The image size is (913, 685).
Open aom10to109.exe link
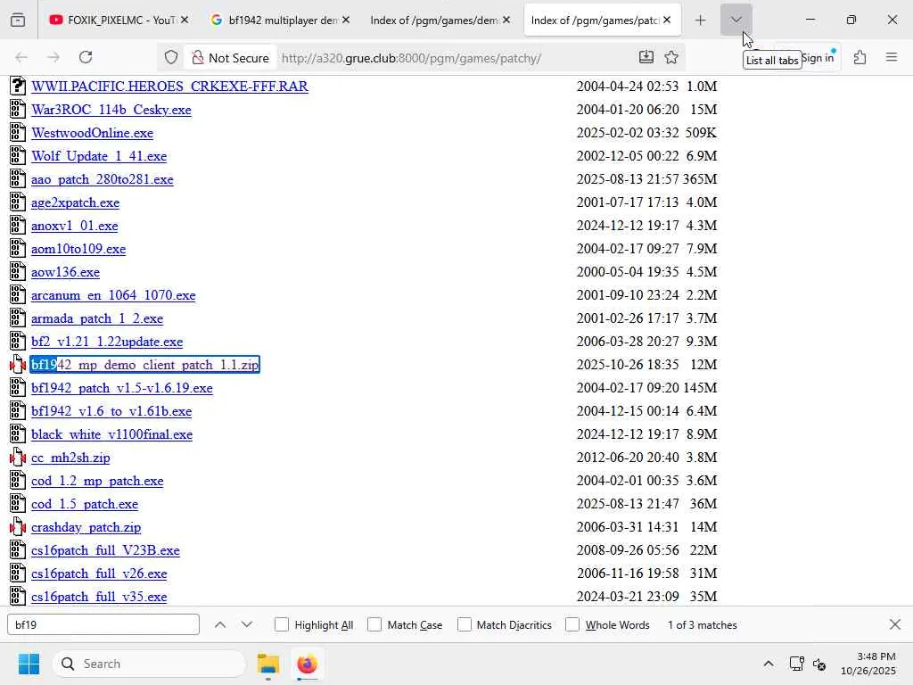[x=78, y=249]
